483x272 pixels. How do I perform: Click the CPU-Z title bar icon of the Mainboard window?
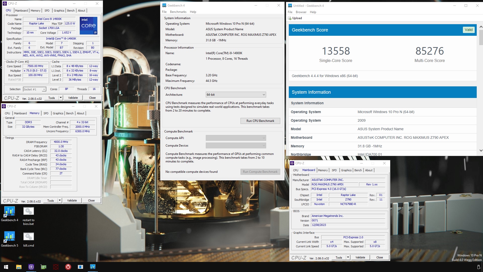click(x=292, y=163)
